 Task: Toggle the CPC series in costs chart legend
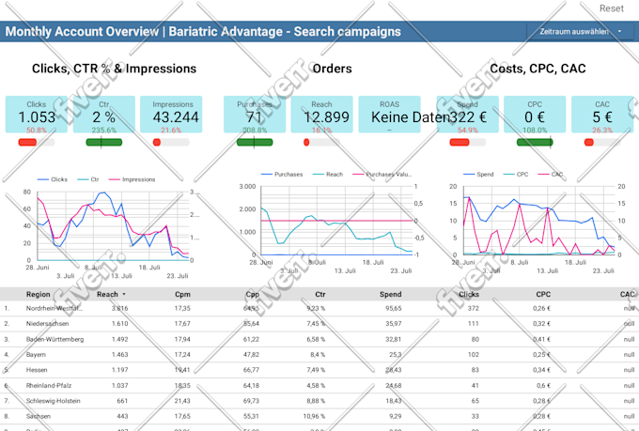[x=516, y=175]
